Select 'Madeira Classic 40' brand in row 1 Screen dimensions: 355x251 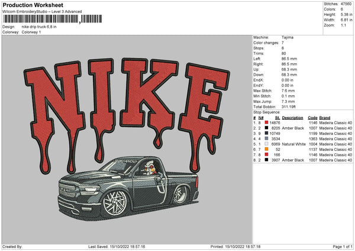(335, 123)
